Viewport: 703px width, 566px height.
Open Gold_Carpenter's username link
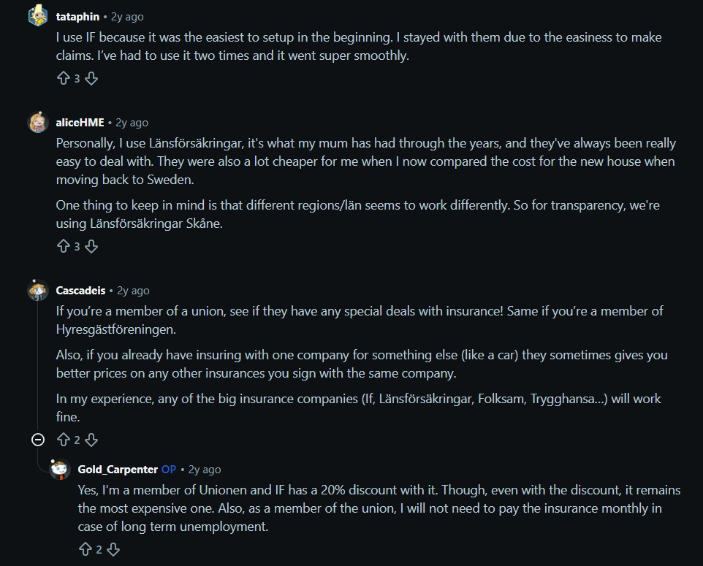pos(118,469)
